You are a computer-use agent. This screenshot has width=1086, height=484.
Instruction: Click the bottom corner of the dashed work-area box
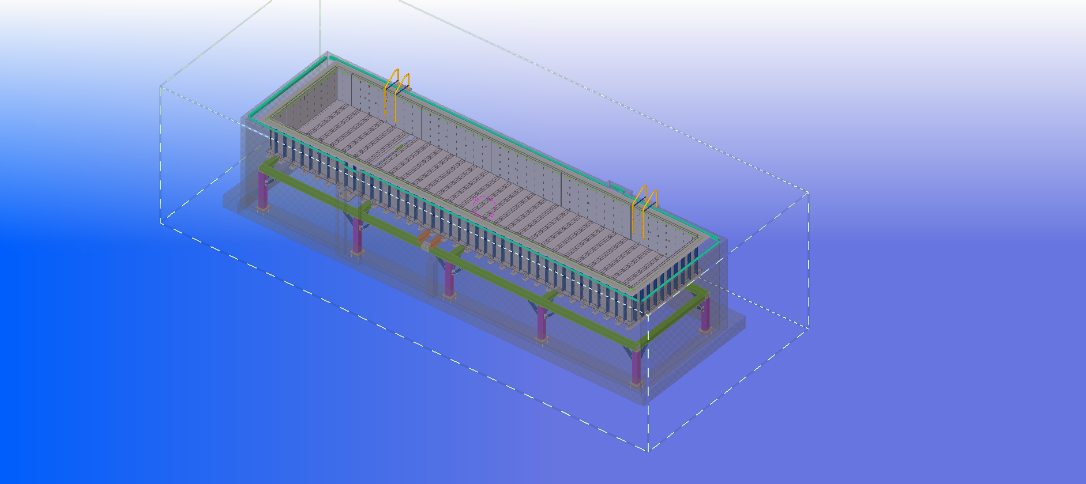pyautogui.click(x=648, y=450)
